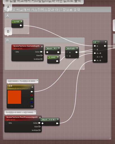The image size is (115, 144).
Task: Click UVs input pin on PostProcessInput0 node
Action: pyautogui.click(x=7, y=123)
